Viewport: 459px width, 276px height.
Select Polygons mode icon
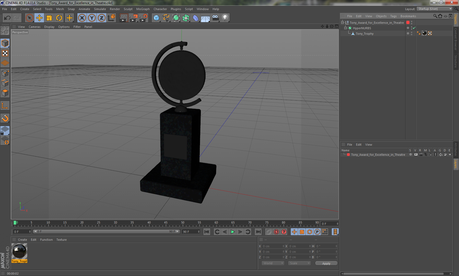coord(5,93)
